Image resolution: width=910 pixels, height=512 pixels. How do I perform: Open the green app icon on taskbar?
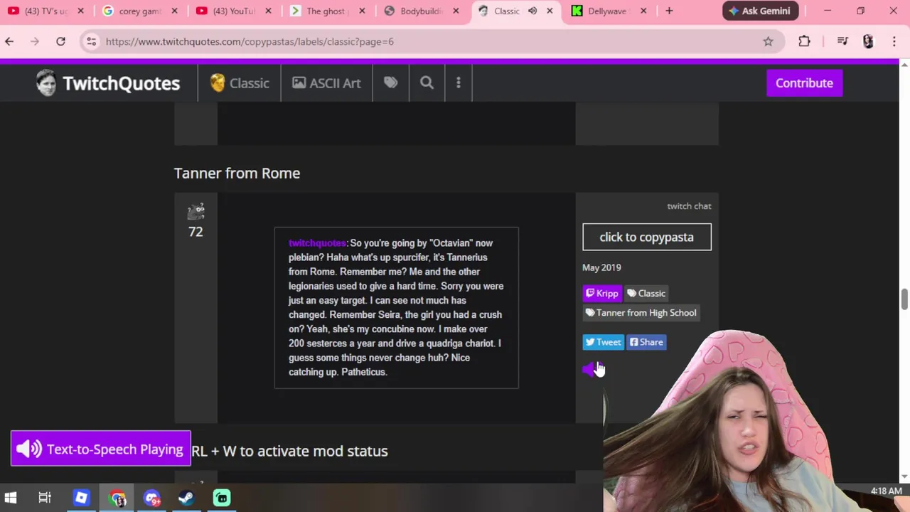click(x=222, y=498)
